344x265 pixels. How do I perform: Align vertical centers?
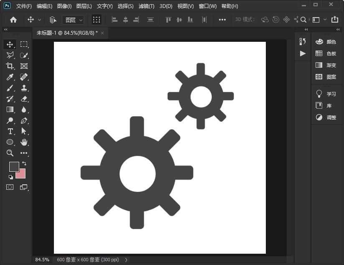coord(179,20)
